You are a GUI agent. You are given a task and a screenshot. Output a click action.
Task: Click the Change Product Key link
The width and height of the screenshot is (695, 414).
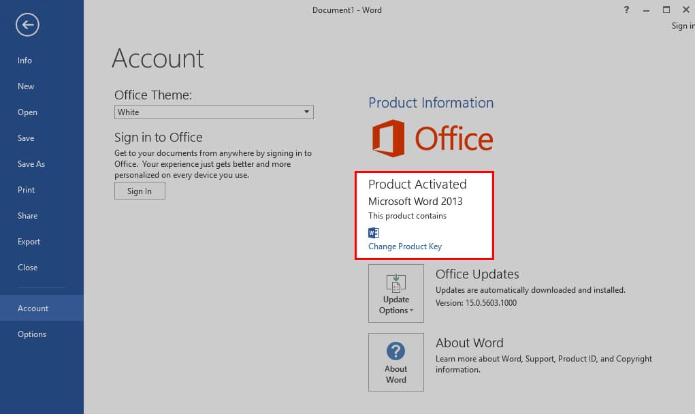pos(404,246)
